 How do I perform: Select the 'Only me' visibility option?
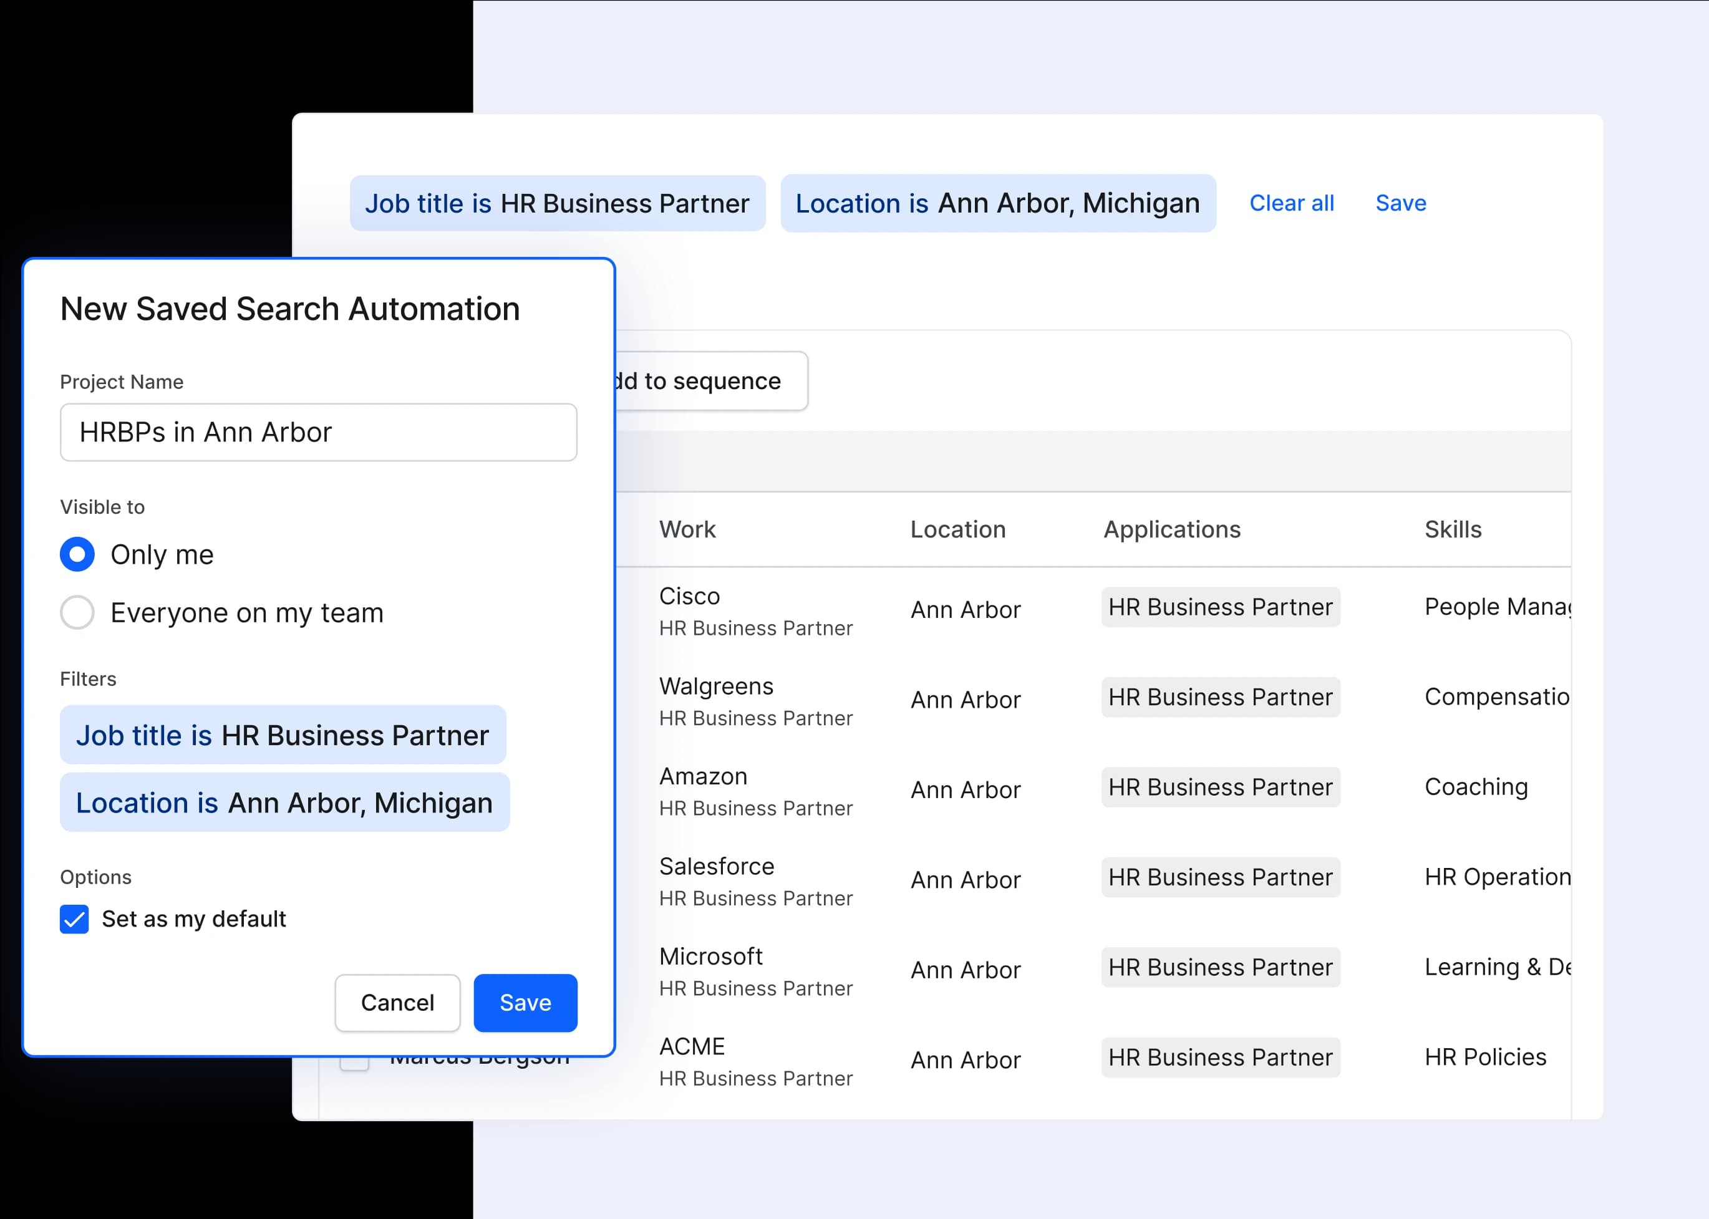[x=77, y=554]
